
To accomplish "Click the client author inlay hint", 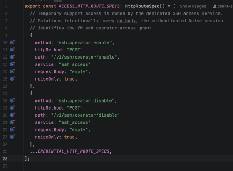I will pos(223,6).
